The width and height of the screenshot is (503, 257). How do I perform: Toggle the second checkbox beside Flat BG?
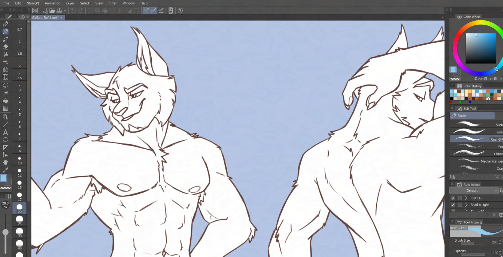coord(460,198)
